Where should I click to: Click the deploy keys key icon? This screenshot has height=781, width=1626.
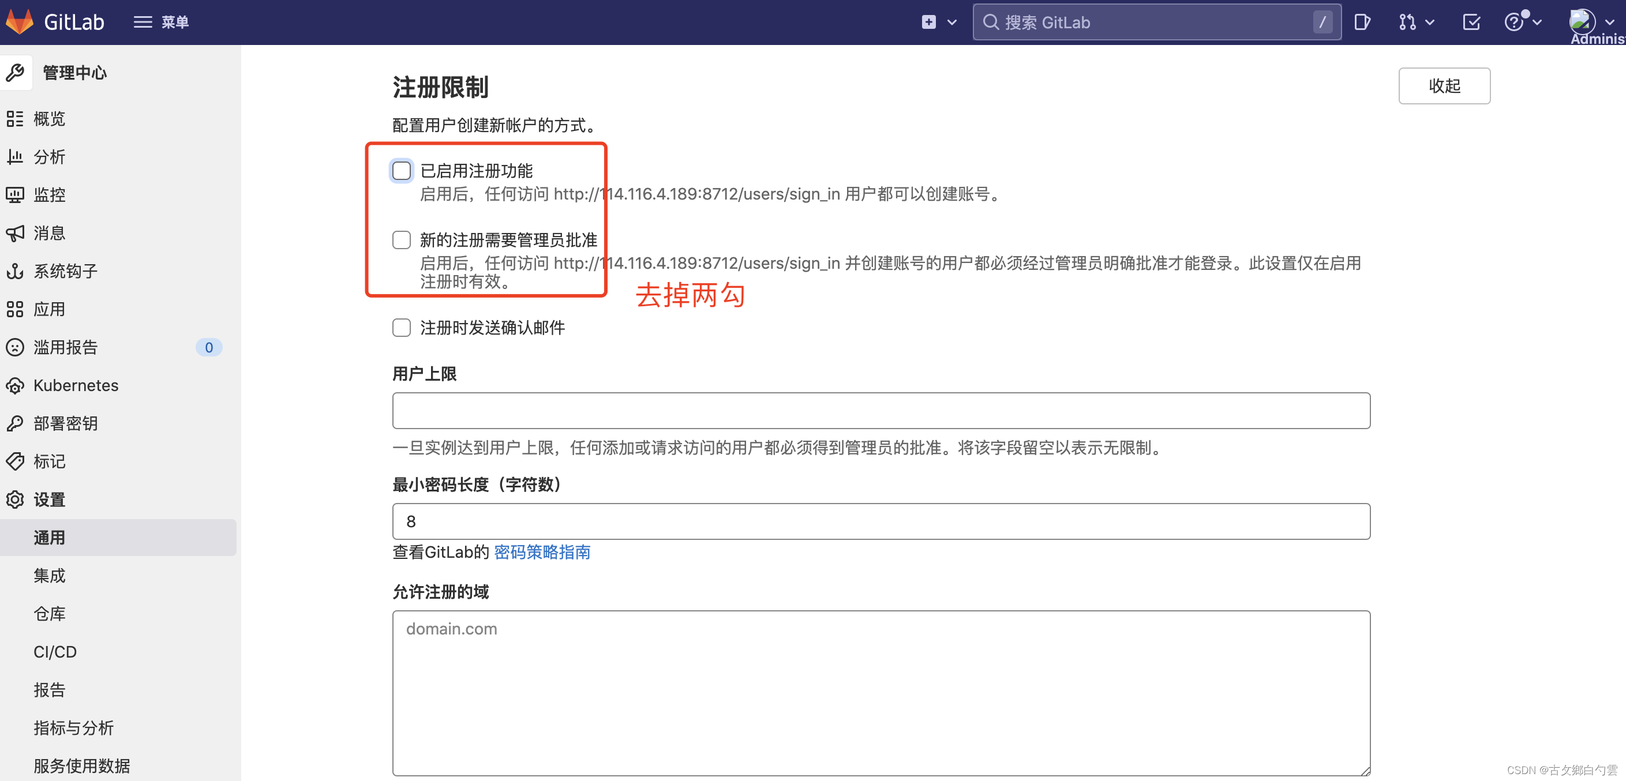15,423
